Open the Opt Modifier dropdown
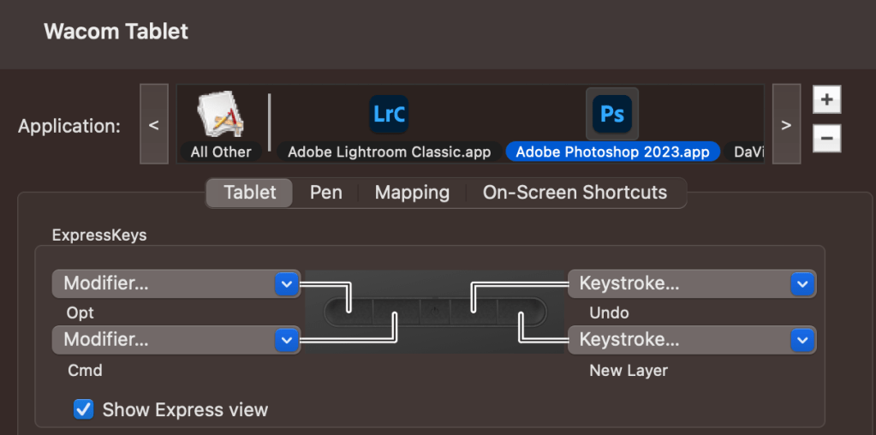Image resolution: width=876 pixels, height=435 pixels. (x=176, y=283)
